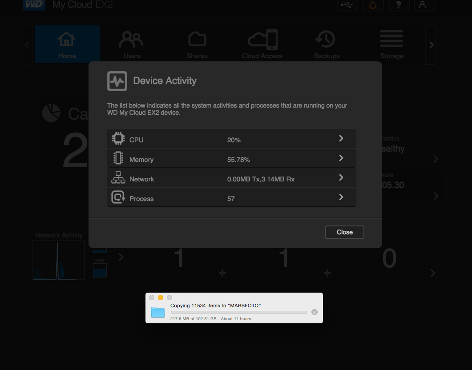Click the copy progress bar
Image resolution: width=472 pixels, height=370 pixels.
click(x=239, y=312)
